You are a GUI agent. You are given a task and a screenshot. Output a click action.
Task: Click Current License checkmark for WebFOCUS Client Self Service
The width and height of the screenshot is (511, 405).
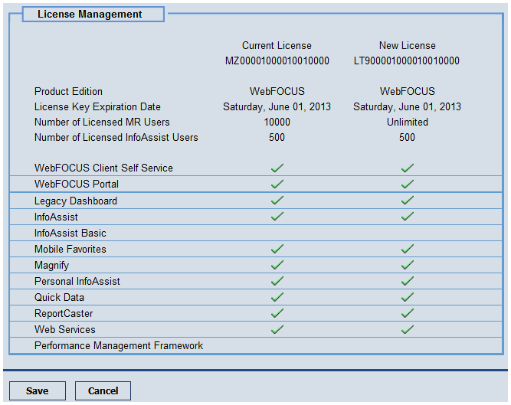[277, 168]
